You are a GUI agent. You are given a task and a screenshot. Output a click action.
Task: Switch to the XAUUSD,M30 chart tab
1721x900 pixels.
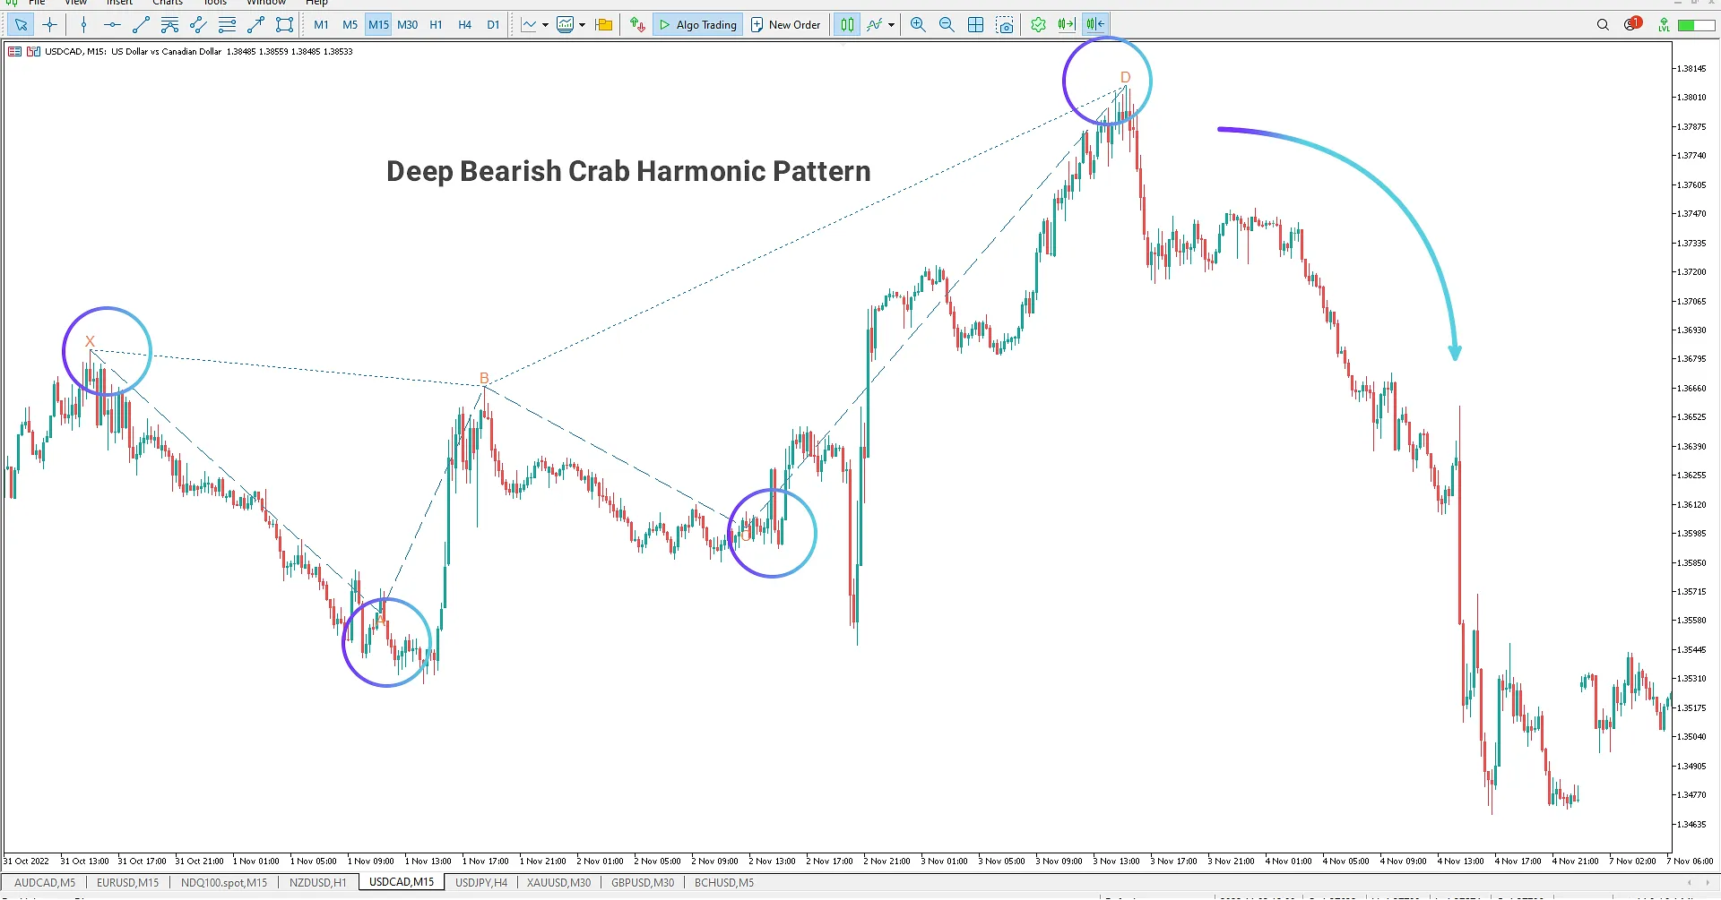click(x=558, y=882)
